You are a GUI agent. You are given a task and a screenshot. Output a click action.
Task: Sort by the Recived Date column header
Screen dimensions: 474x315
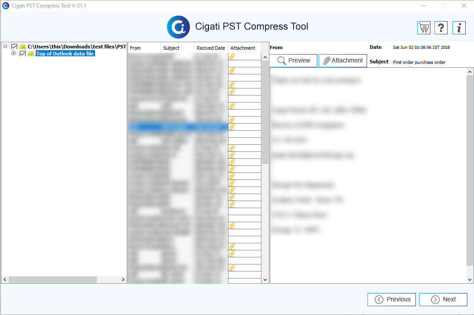pyautogui.click(x=211, y=48)
